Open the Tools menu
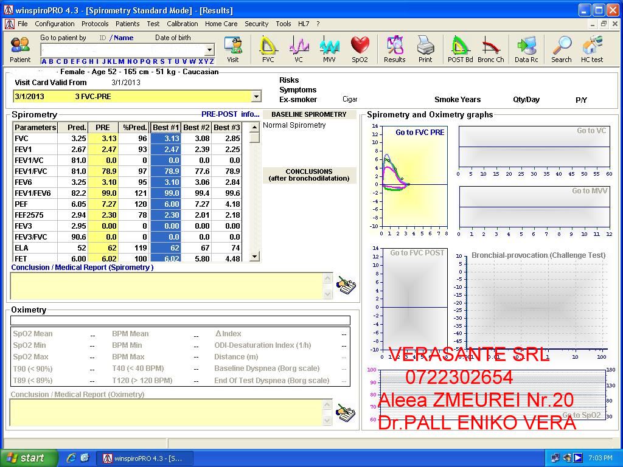 point(284,24)
